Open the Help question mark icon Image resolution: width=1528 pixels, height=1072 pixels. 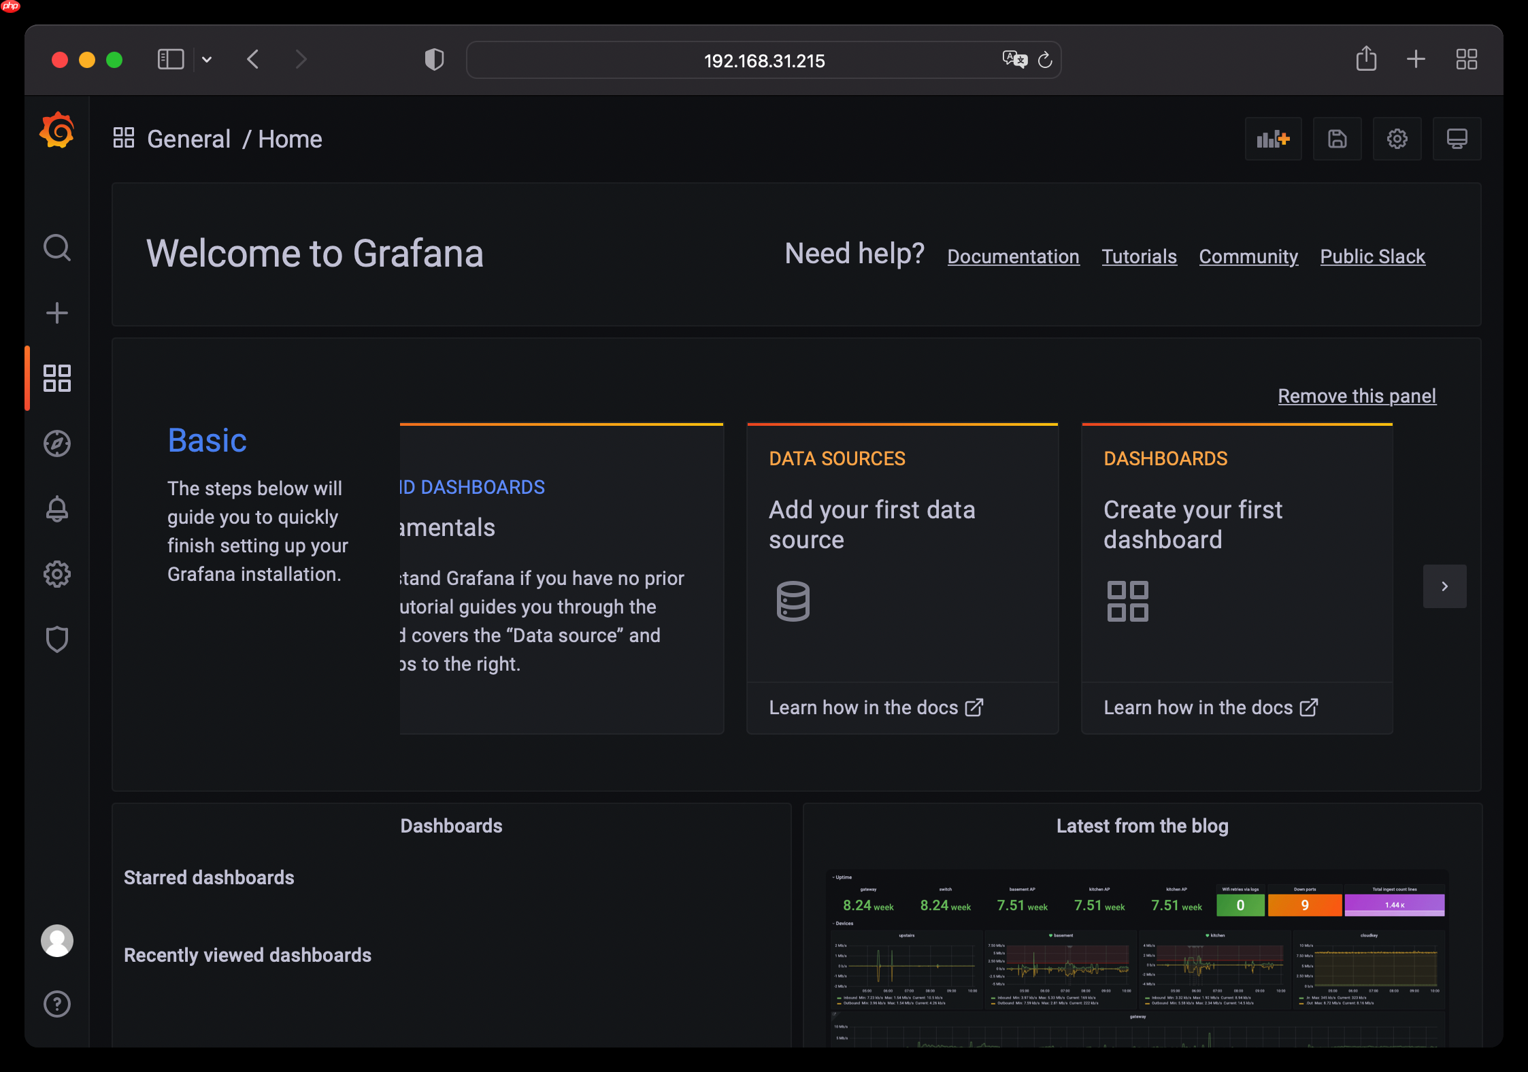click(x=57, y=1004)
